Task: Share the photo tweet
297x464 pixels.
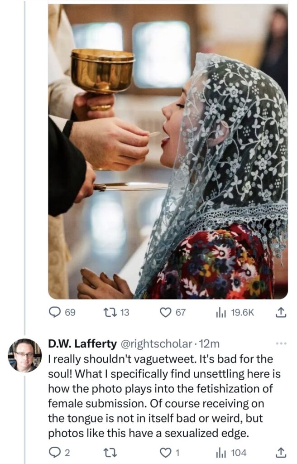Action: tap(281, 312)
